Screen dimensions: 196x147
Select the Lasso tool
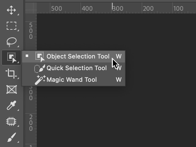click(x=11, y=41)
